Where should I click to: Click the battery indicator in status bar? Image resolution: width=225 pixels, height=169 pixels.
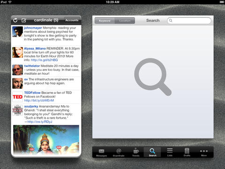tap(222, 2)
